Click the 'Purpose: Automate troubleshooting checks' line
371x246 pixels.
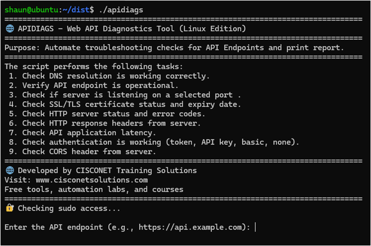[x=174, y=48]
